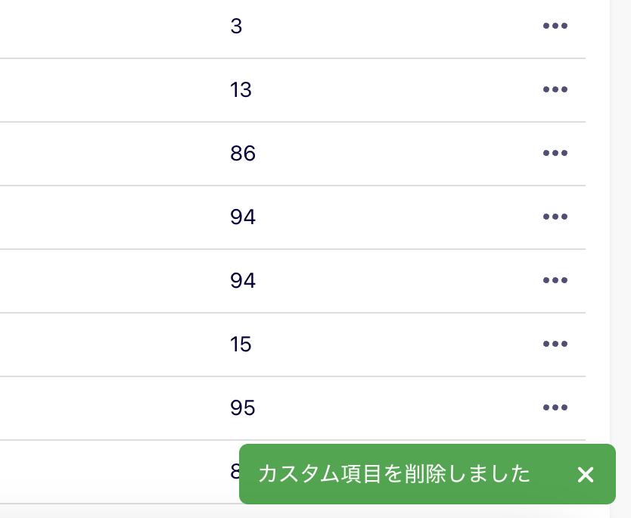Show the ellipsis menu for the lower 94 row

(555, 280)
